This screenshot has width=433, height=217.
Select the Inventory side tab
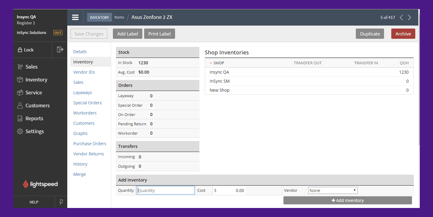(x=90, y=62)
